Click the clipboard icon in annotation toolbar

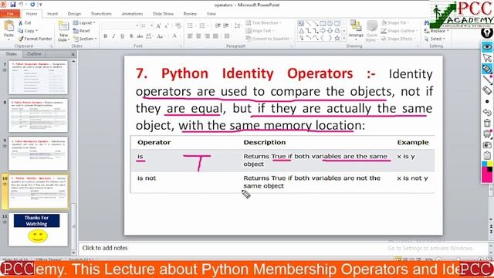click(487, 155)
